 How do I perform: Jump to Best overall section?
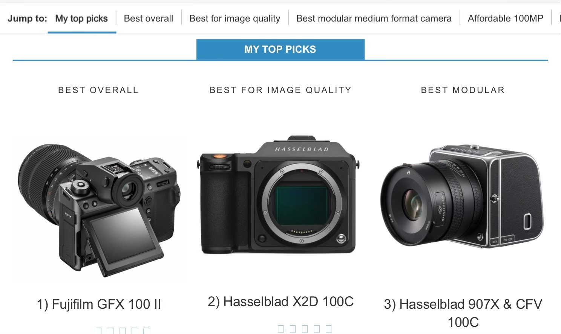(149, 18)
